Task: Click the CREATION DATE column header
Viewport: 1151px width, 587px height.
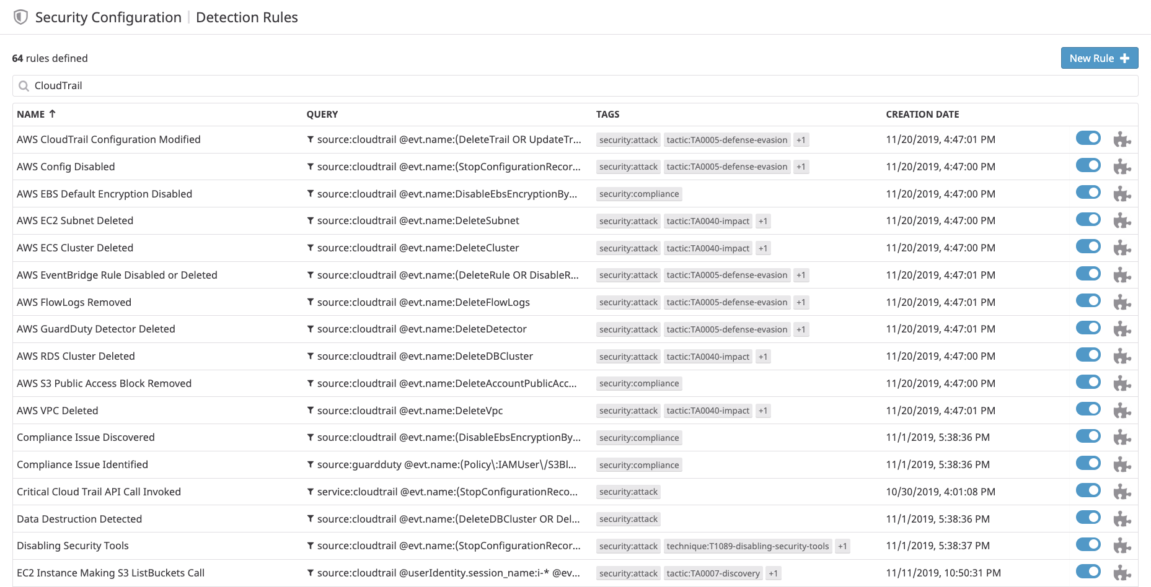Action: point(922,115)
